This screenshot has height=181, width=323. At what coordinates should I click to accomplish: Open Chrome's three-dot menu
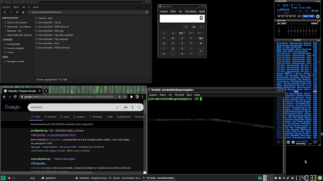142,97
